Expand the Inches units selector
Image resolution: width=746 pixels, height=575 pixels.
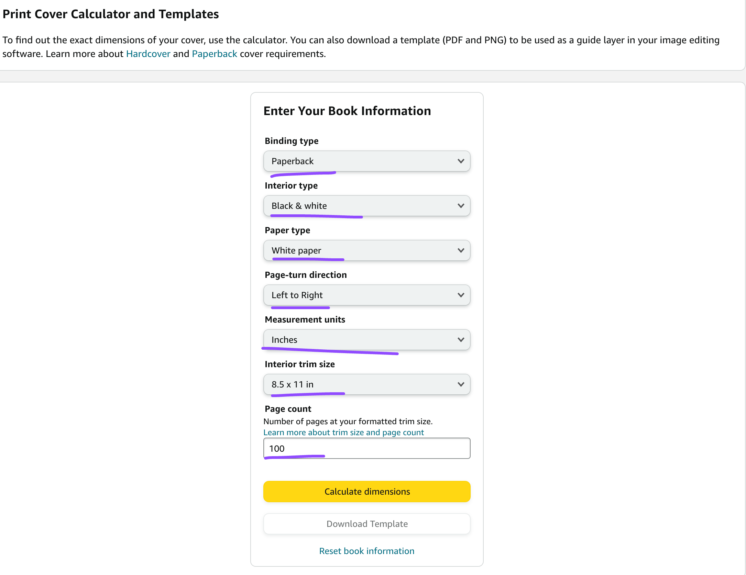coord(366,340)
